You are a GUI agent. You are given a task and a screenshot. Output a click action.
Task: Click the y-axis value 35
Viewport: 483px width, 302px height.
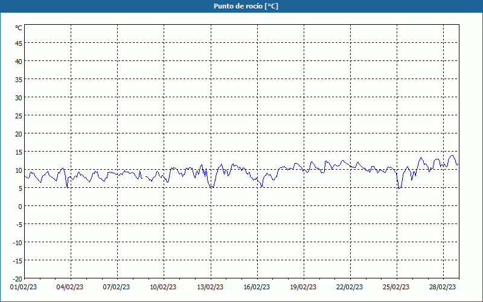pyautogui.click(x=19, y=80)
